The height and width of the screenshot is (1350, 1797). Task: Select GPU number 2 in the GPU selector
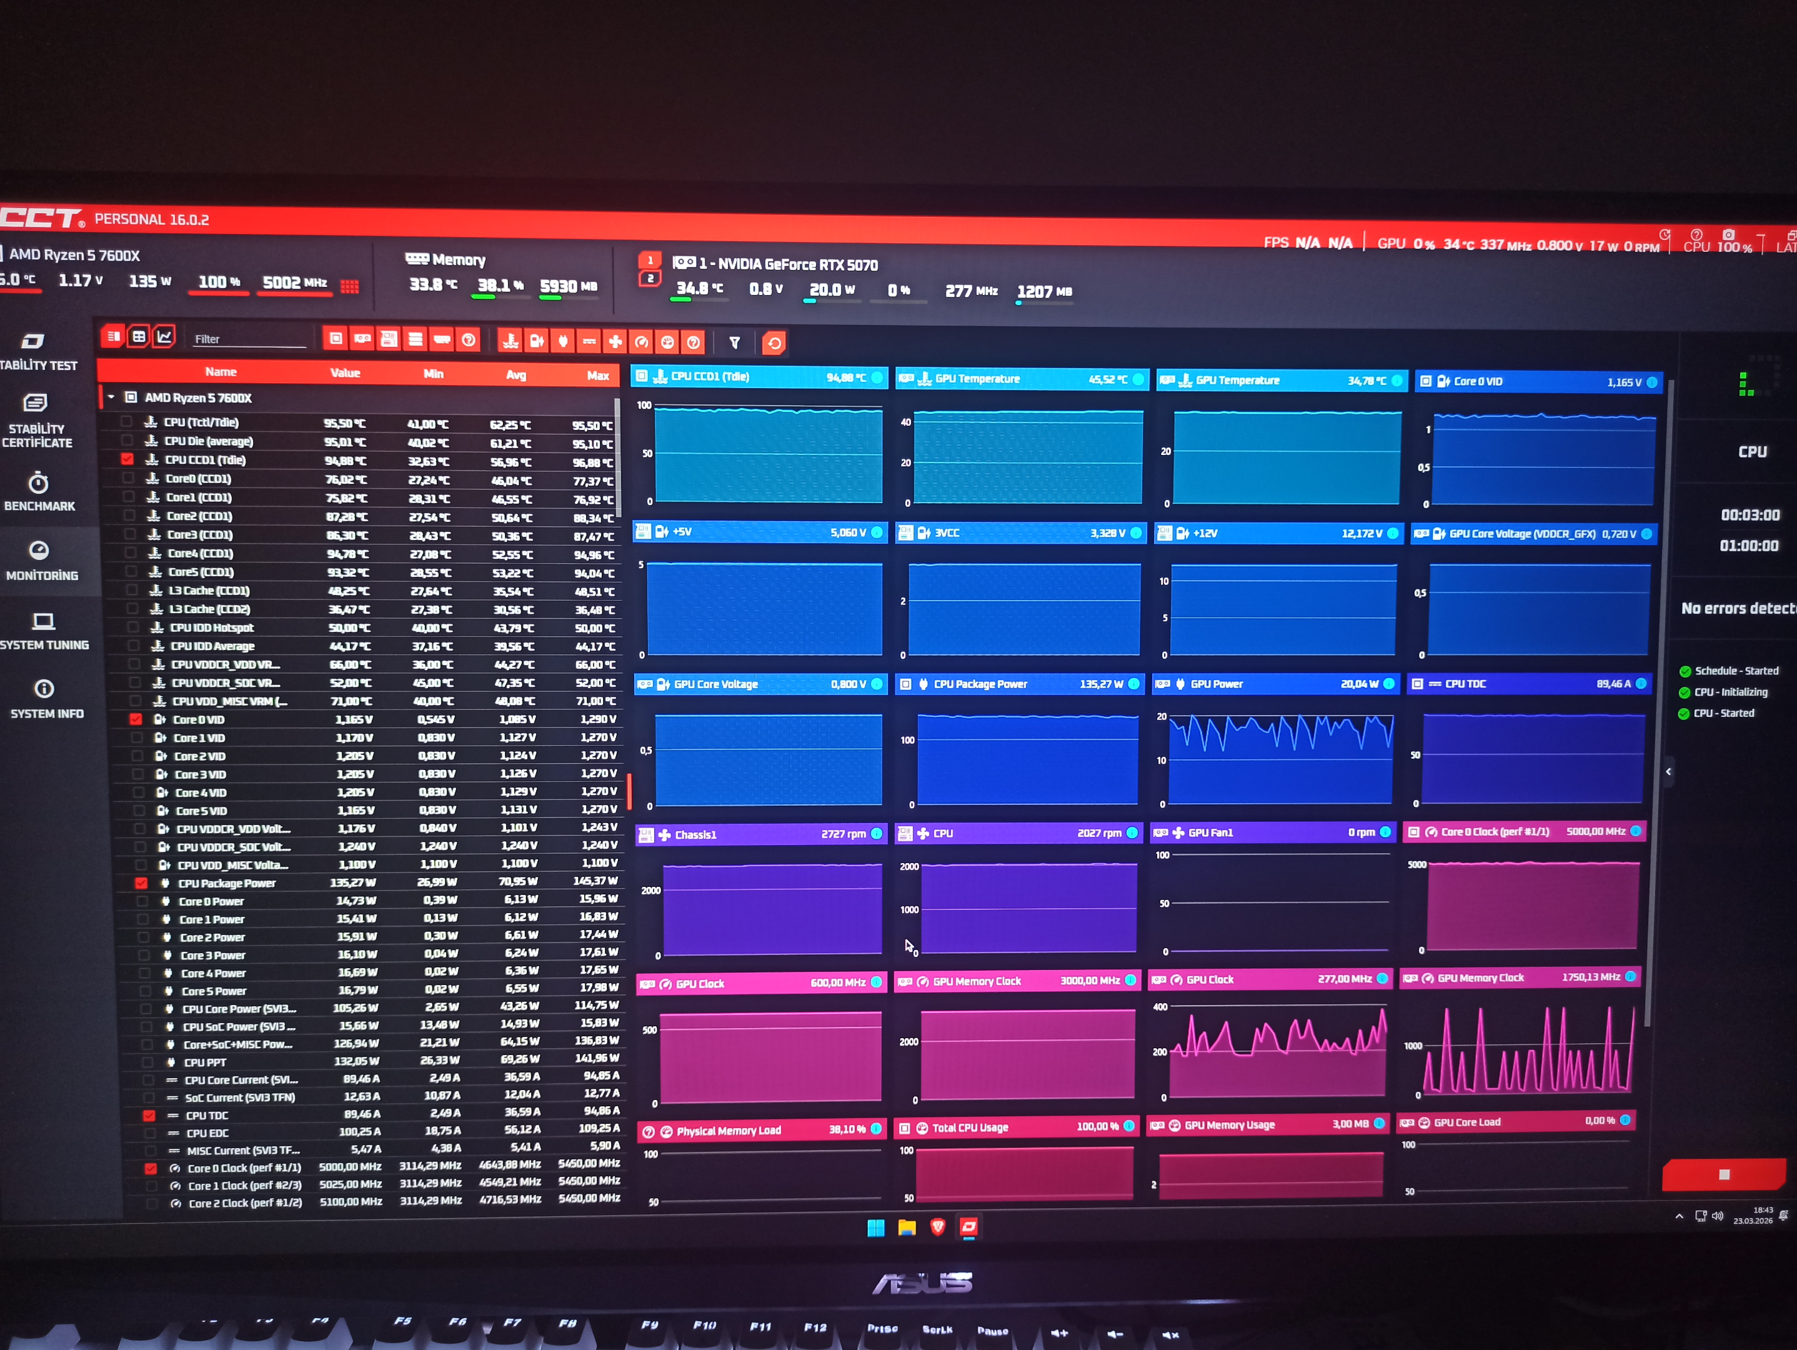click(x=650, y=279)
